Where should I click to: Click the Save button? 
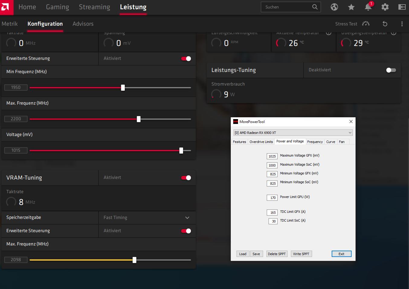[x=256, y=254]
